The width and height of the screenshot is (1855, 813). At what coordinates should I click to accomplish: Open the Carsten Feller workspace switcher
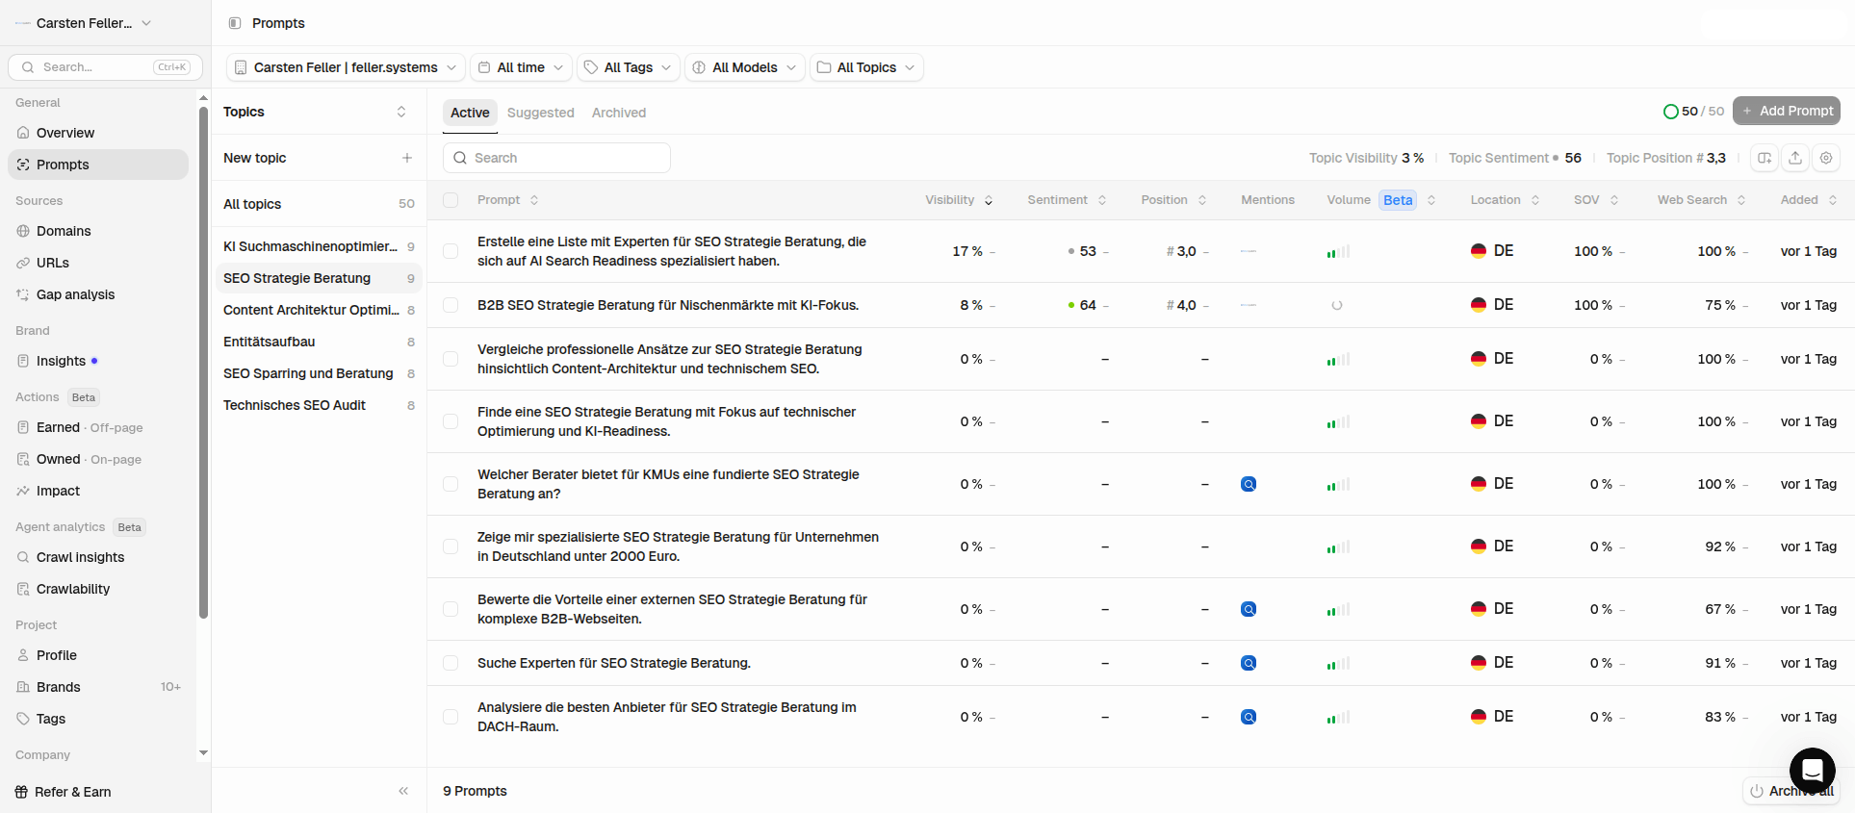tap(84, 23)
